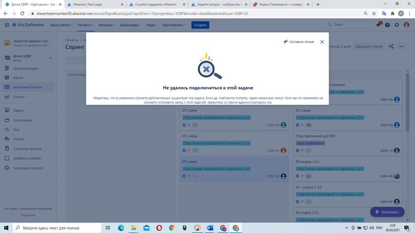Expand the Проекты dropdown menu
This screenshot has width=415, height=233.
pos(86,25)
